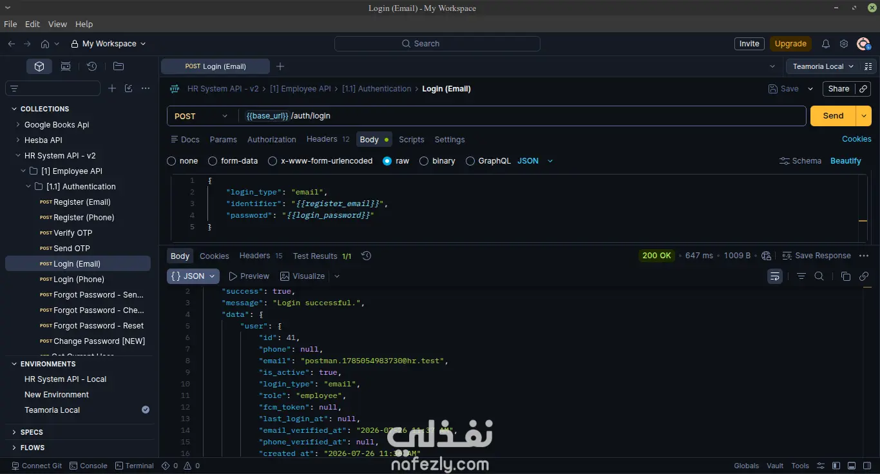
Task: Click Connect Git in status bar
Action: [x=36, y=466]
